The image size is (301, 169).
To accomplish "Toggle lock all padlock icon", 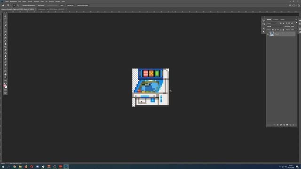I will tap(283, 30).
